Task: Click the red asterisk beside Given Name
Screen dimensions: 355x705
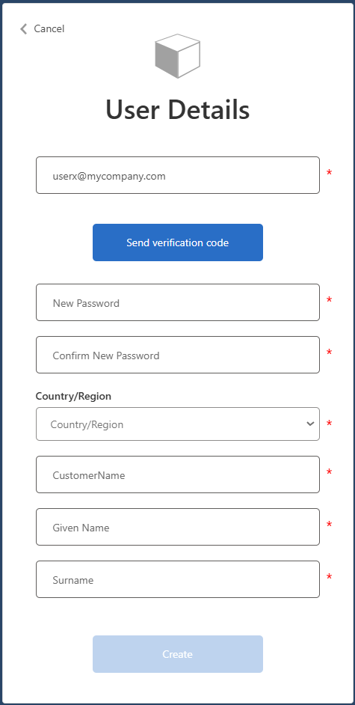Action: (x=330, y=524)
